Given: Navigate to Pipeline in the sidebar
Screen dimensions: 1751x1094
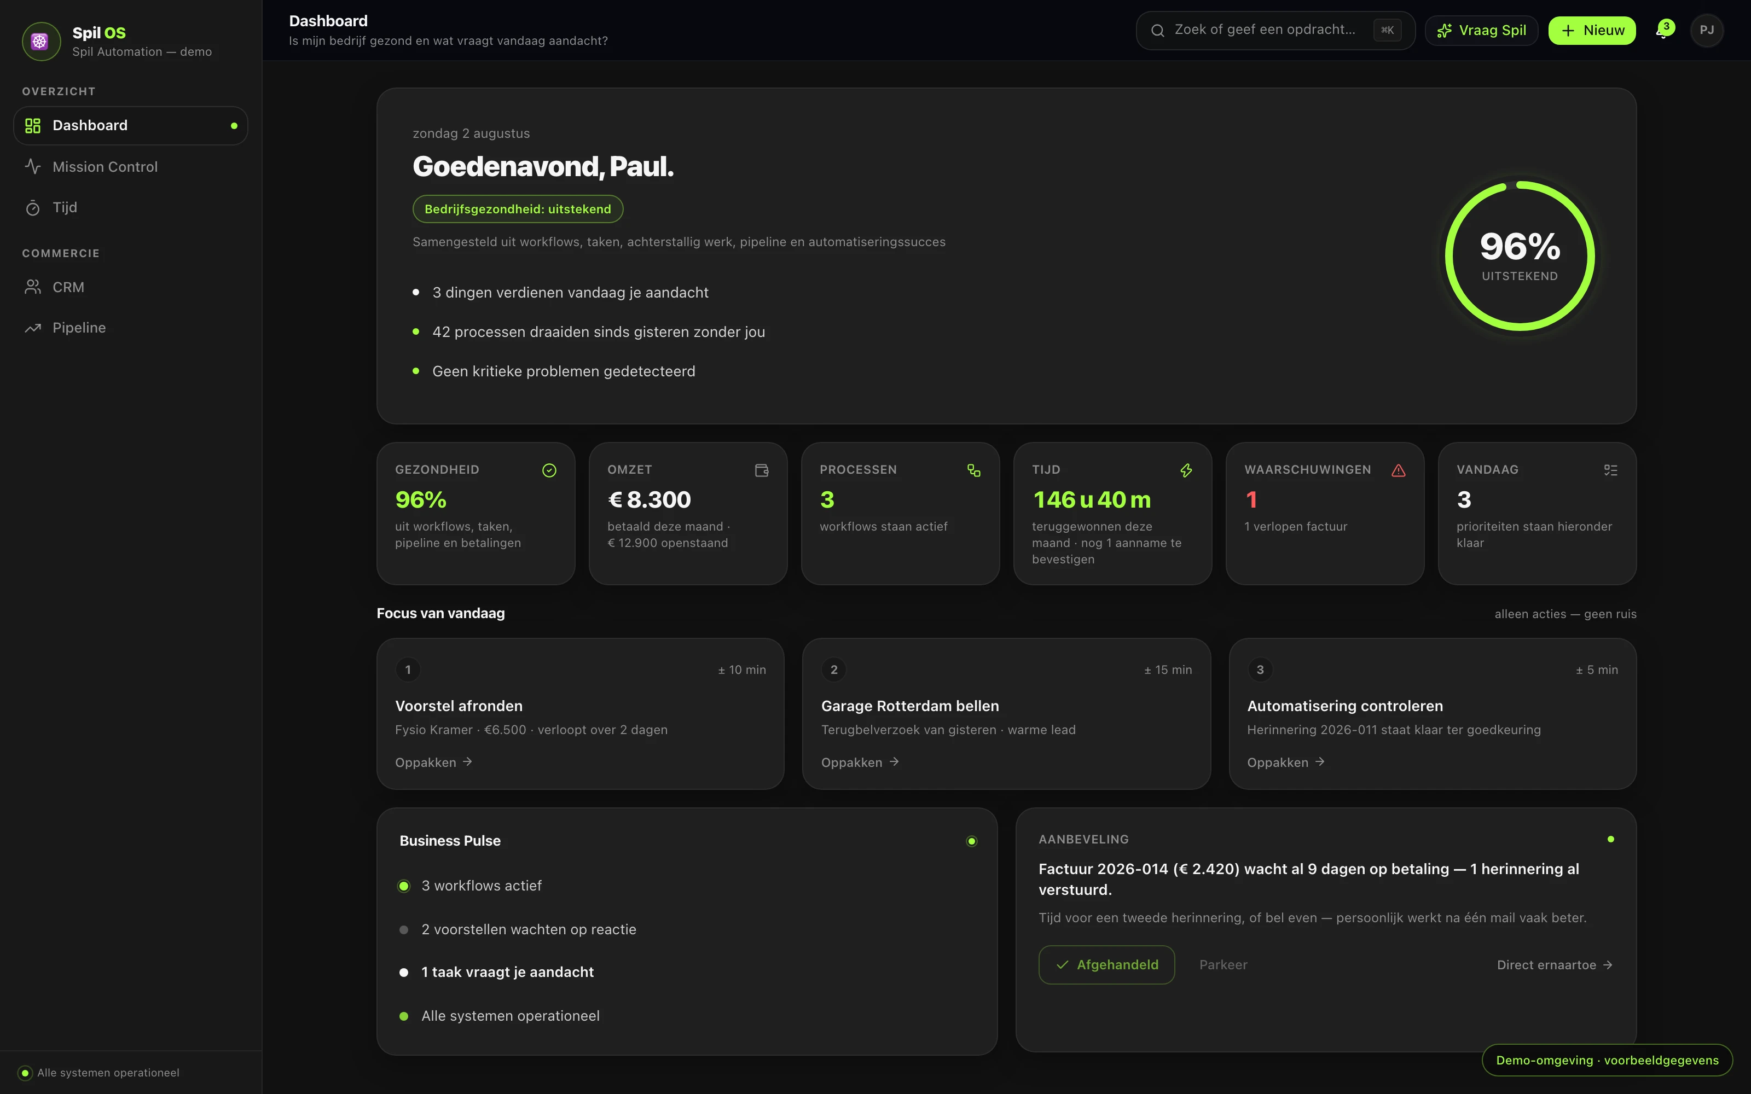Looking at the screenshot, I should click(x=131, y=328).
